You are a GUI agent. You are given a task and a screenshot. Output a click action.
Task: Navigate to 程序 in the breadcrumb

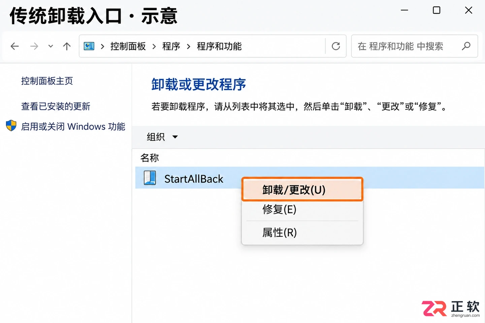(x=171, y=46)
